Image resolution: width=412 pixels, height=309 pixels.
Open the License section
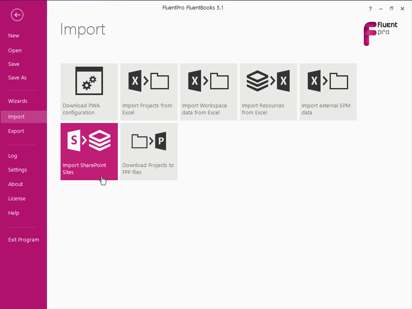[x=17, y=199]
